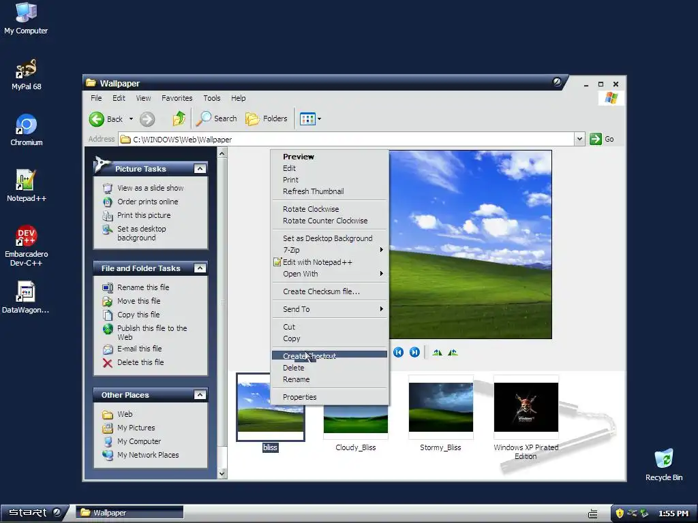Launch MyPal 68 browser shortcut
This screenshot has width=698, height=523.
(26, 74)
